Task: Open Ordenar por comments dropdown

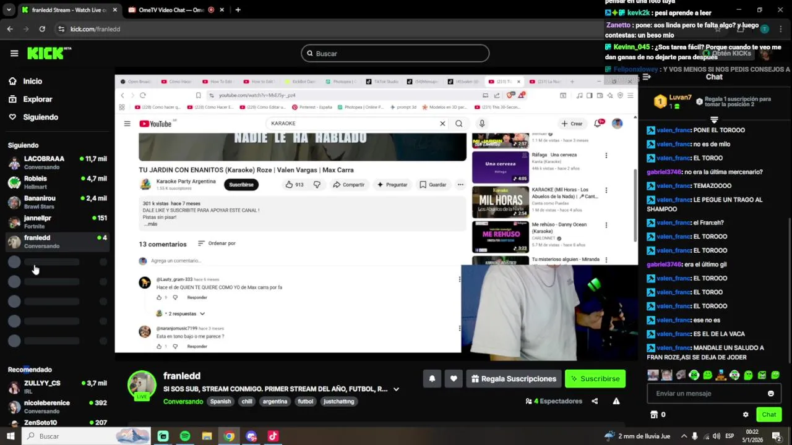Action: click(217, 244)
